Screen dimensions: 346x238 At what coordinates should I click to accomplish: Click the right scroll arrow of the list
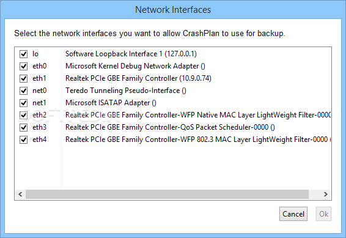click(x=325, y=195)
